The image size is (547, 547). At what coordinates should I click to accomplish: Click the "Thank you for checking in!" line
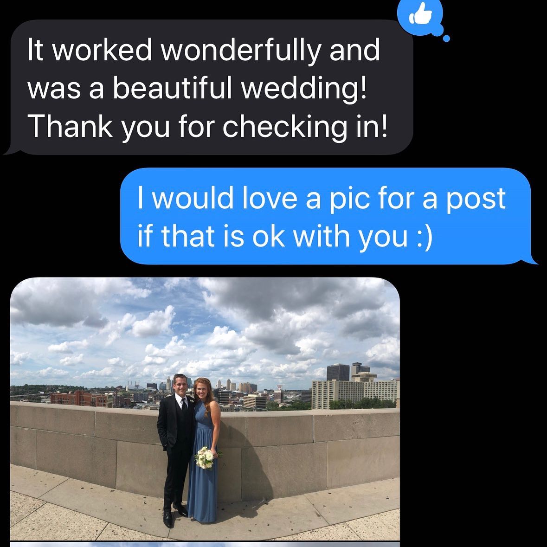pos(207,126)
